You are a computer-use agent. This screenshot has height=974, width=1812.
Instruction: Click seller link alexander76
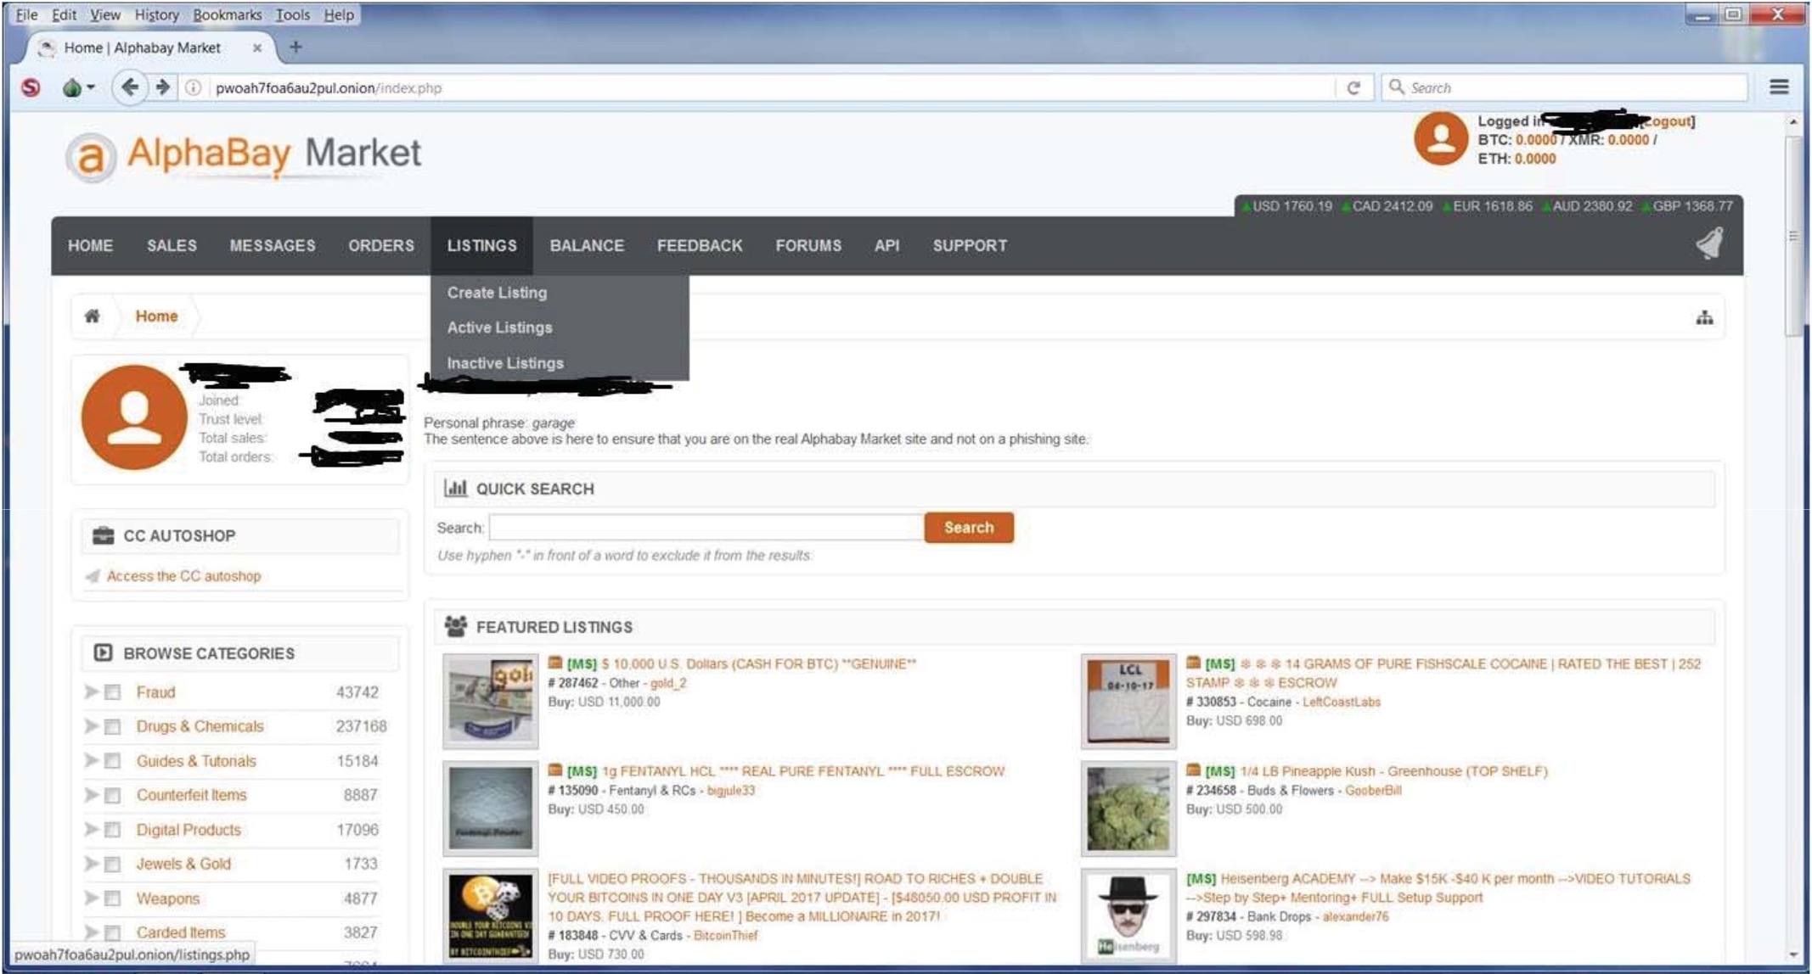[1355, 916]
